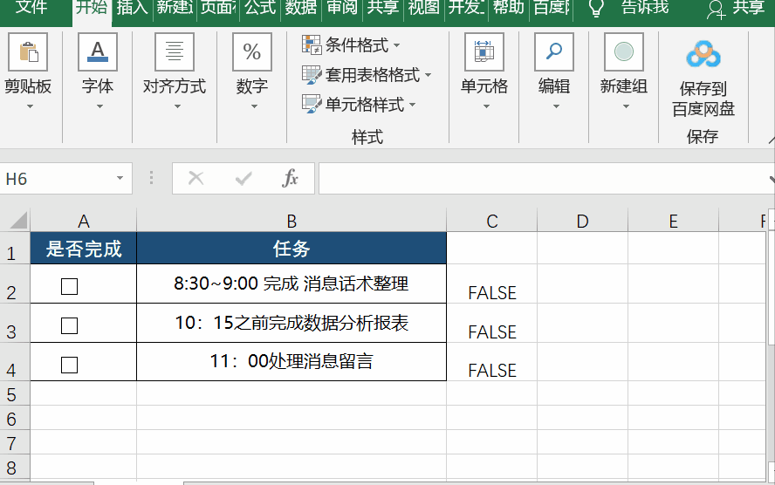Viewport: 775px width, 485px height.
Task: Switch to the 审阅 review tab
Action: (342, 7)
